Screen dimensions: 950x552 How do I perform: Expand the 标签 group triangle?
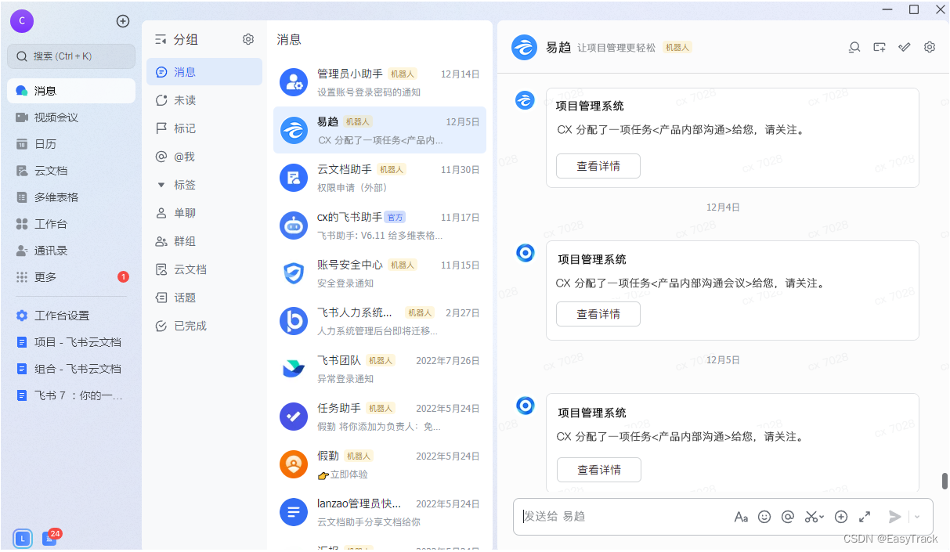point(161,185)
